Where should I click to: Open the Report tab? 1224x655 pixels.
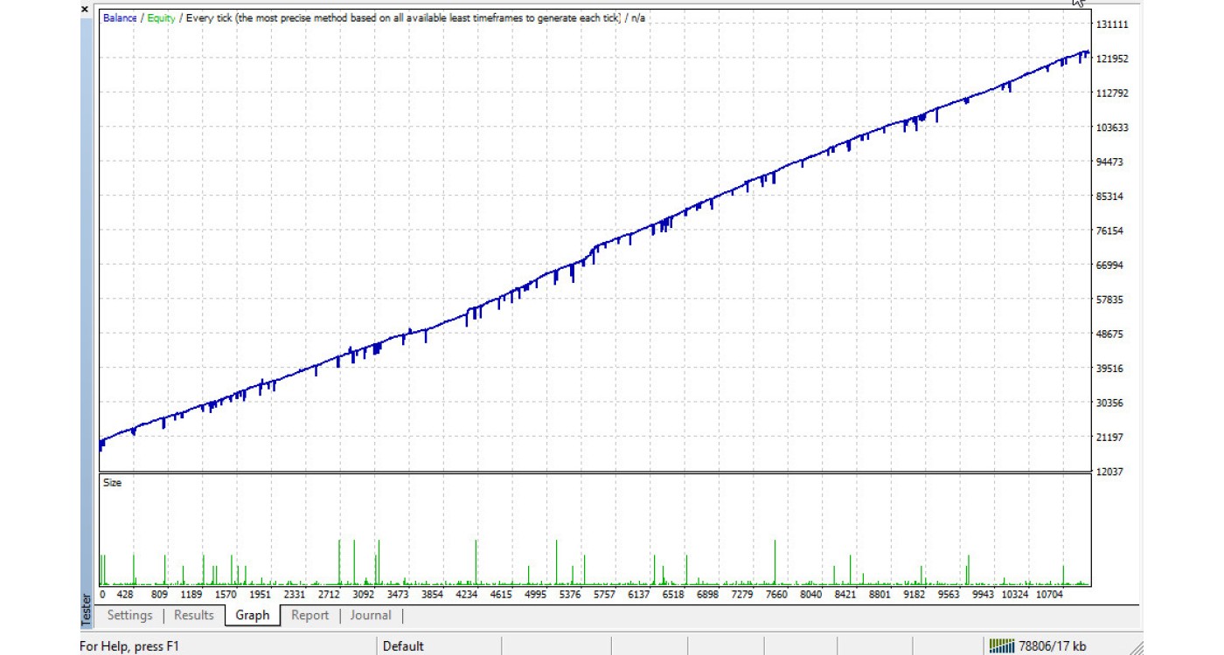point(309,616)
